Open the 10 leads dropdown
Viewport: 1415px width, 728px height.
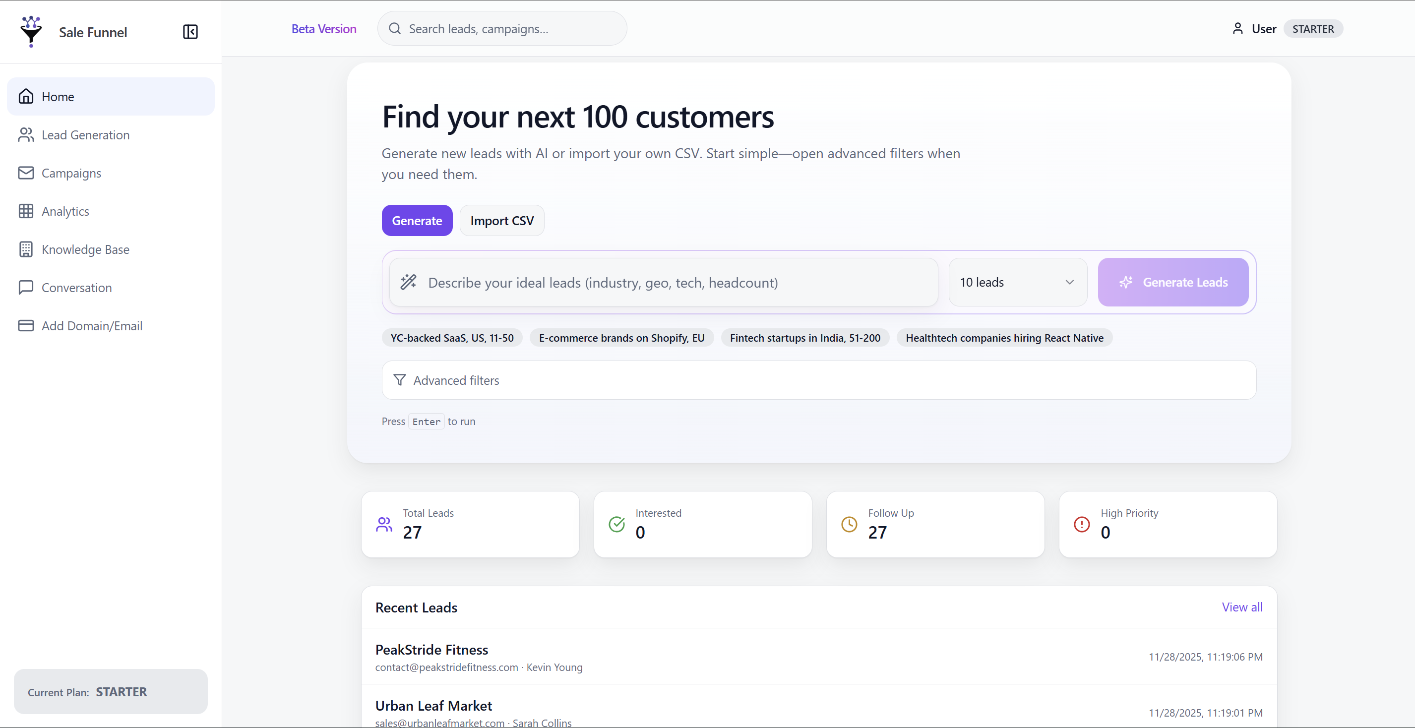click(x=1017, y=282)
